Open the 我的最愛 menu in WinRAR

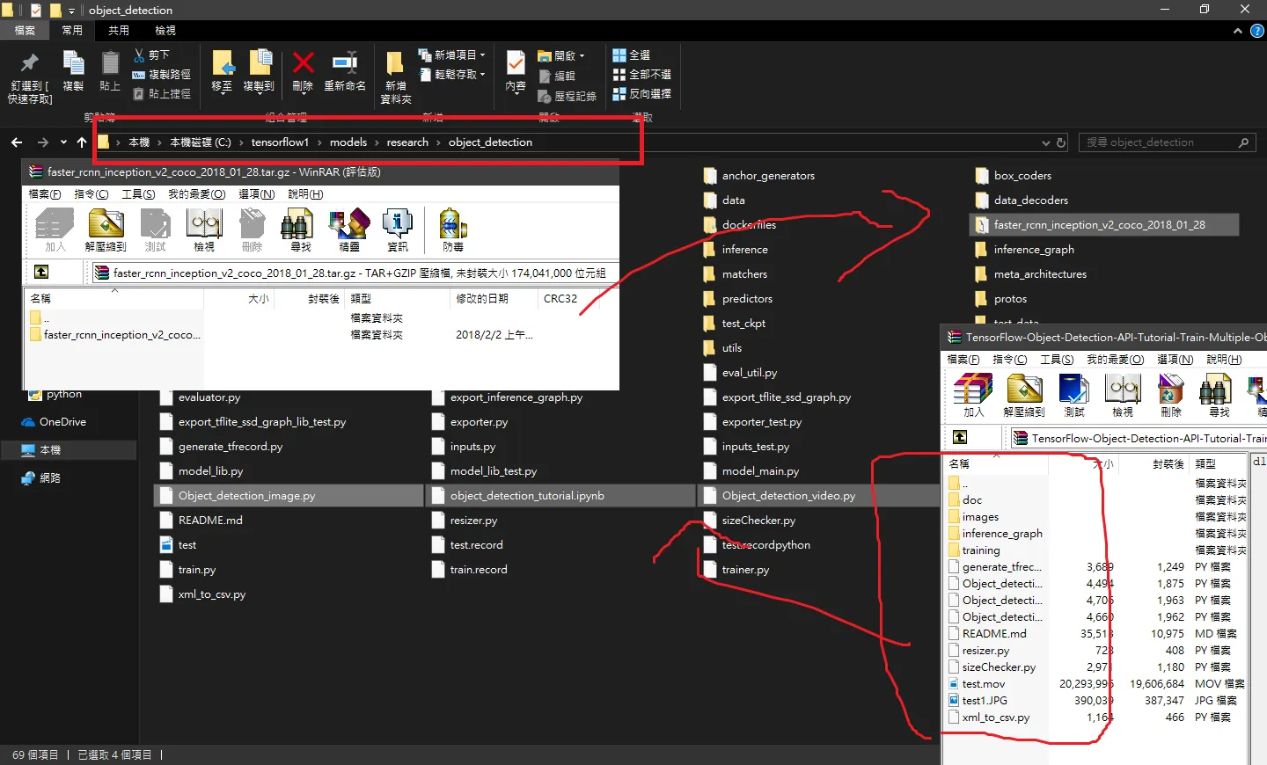pyautogui.click(x=197, y=193)
